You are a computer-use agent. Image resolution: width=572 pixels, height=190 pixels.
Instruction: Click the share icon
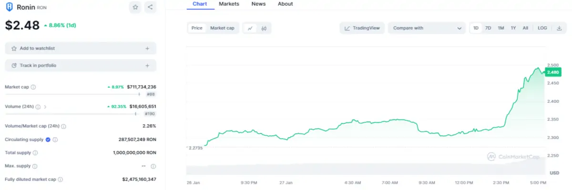(x=150, y=7)
